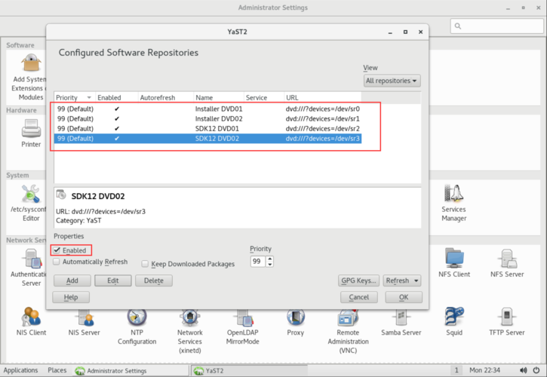
Task: Select the highlighted SDK12 DVD02 row
Action: [x=208, y=139]
